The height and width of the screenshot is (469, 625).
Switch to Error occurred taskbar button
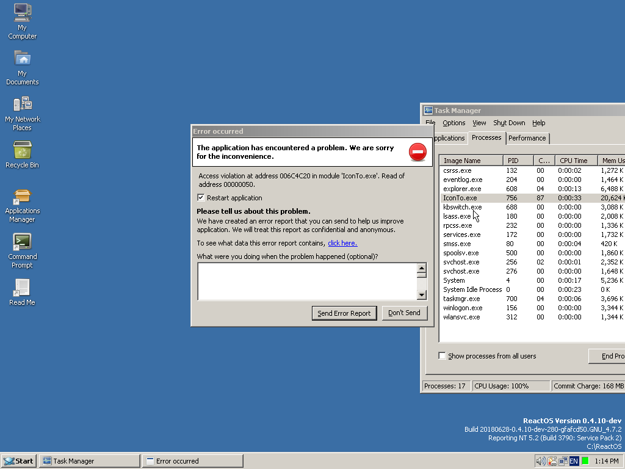click(x=192, y=461)
